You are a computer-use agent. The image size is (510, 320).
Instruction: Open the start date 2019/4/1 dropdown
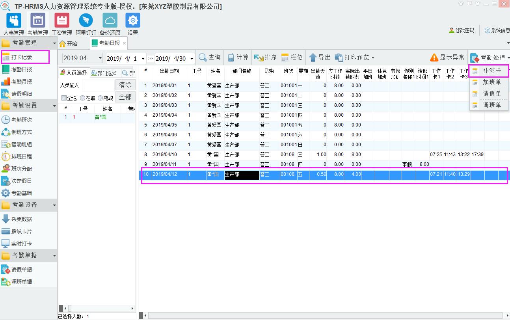click(143, 58)
